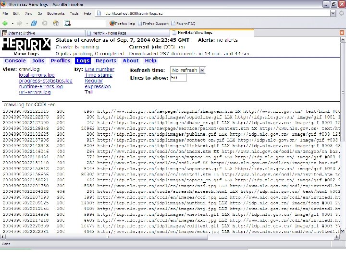Image resolution: width=346 pixels, height=259 pixels.
Task: Click the Firefox Help bookmark
Action: pos(123,24)
